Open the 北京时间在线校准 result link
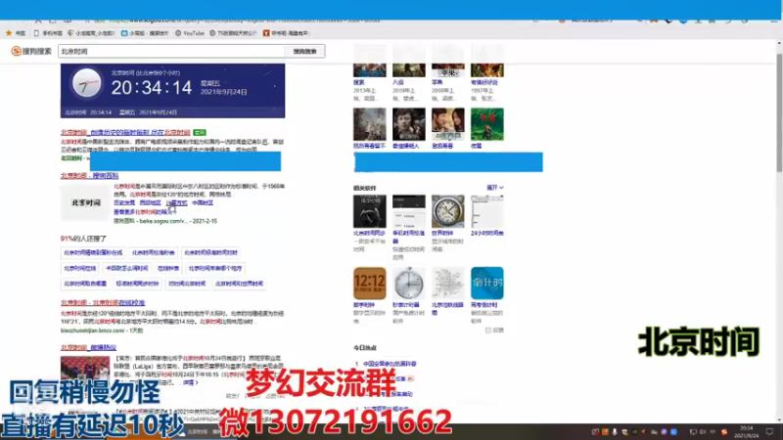 point(103,303)
